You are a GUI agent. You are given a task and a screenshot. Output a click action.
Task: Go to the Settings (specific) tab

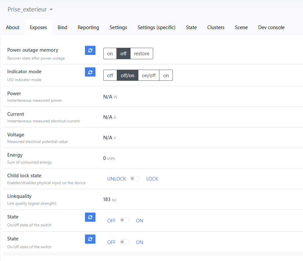156,27
